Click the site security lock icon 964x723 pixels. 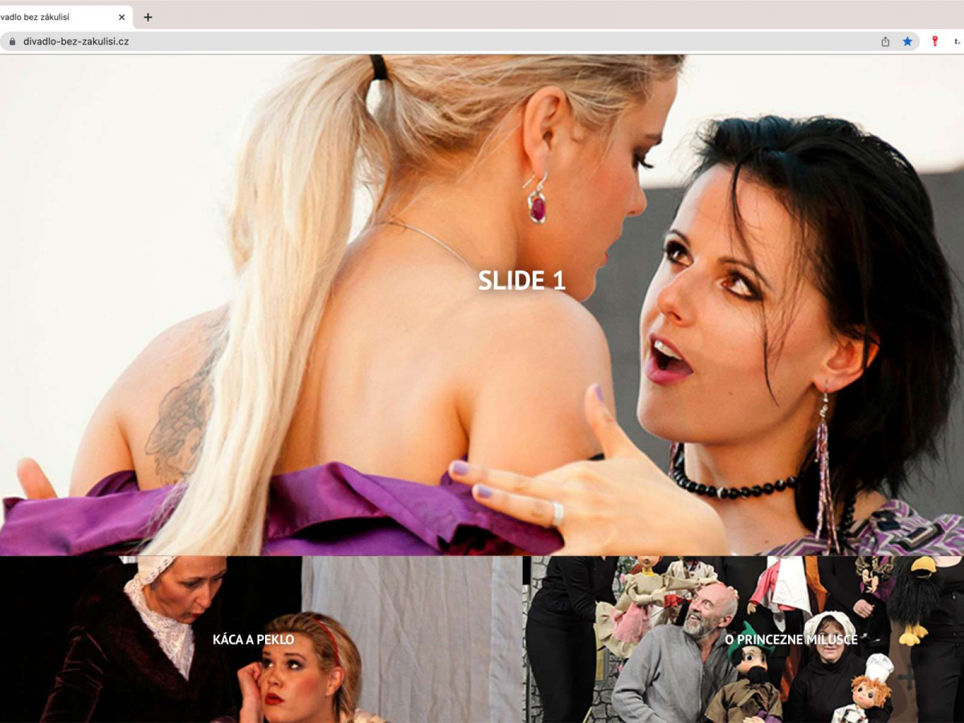[x=12, y=41]
